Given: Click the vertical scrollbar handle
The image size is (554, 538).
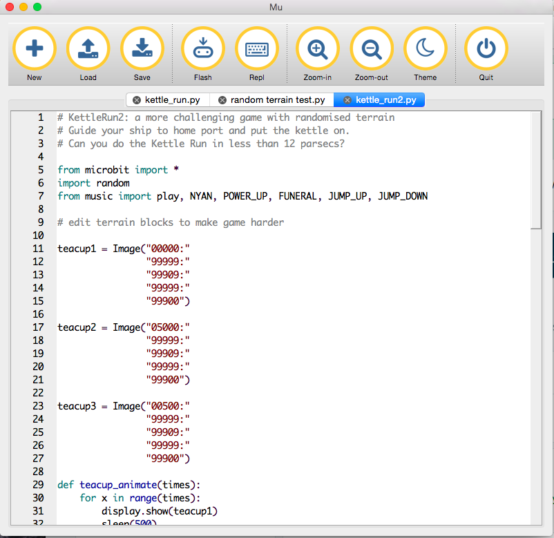Looking at the screenshot, I should pos(536,169).
